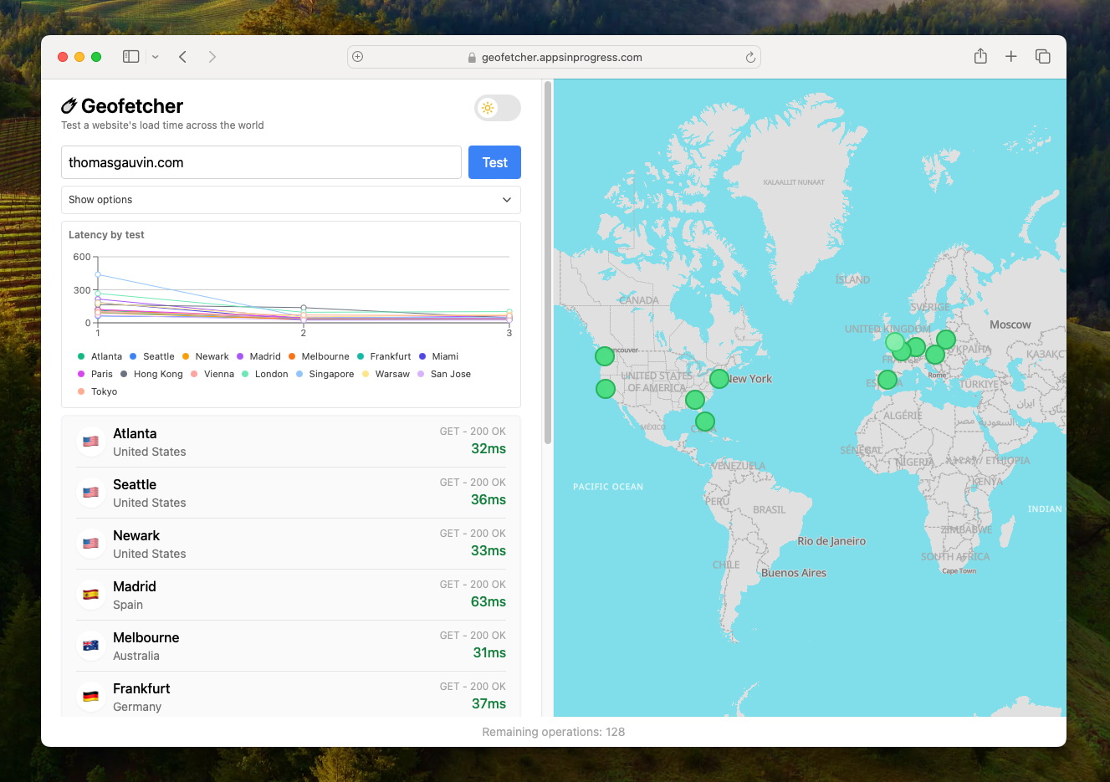Open the chevron dropdown beside the sidebar icon
Screen dimensions: 1110x782
pos(156,56)
